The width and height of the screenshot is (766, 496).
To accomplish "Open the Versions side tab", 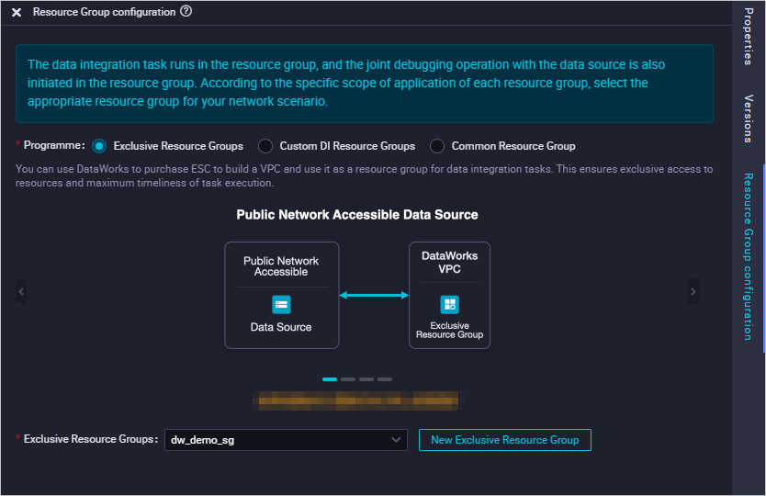I will [748, 118].
